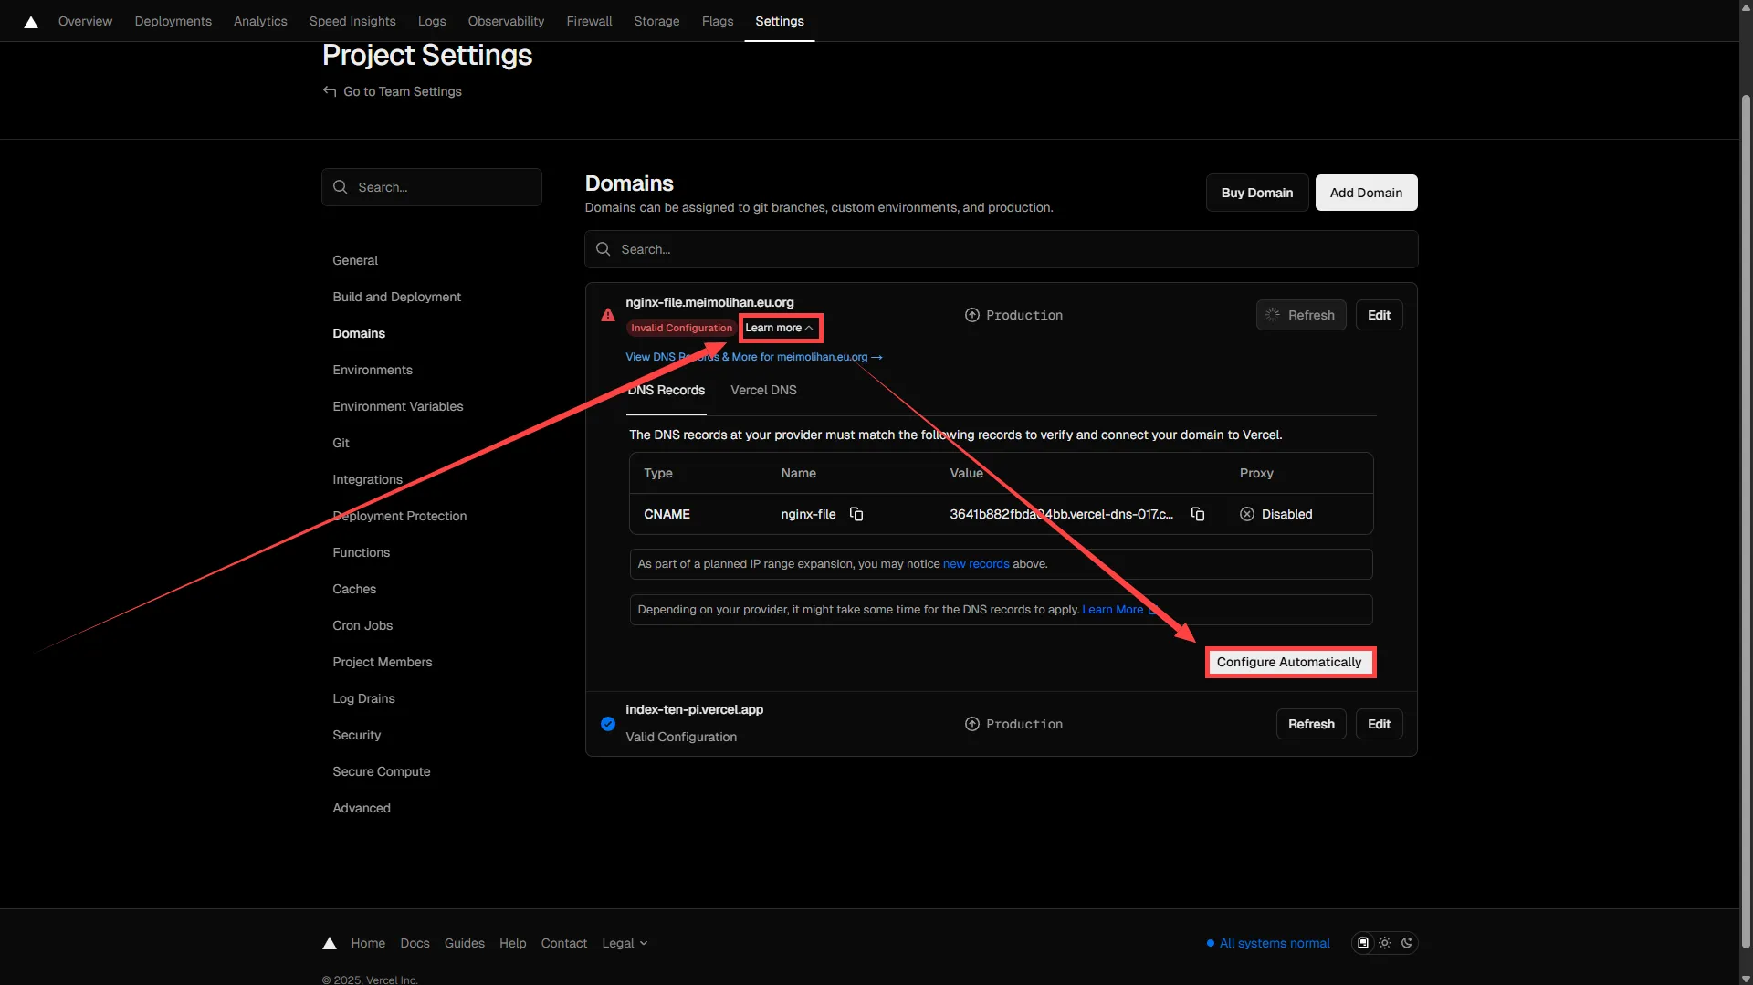Click the Domains search input field
1753x985 pixels.
click(x=1001, y=249)
